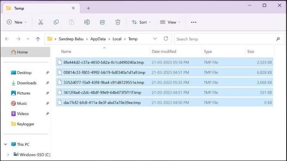287x161 pixels.
Task: Go up one folder with Up arrow
Action: 38,39
